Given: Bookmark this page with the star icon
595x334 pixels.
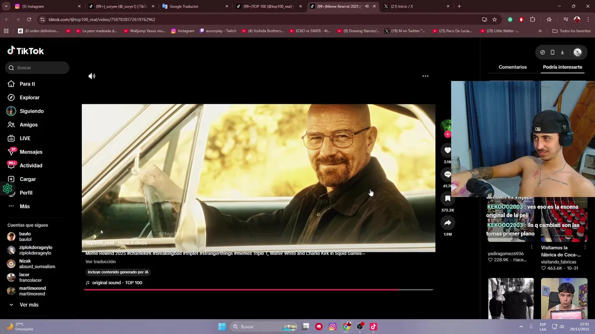Looking at the screenshot, I should [495, 19].
